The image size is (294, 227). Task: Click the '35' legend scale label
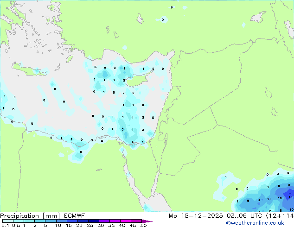coord(111,225)
